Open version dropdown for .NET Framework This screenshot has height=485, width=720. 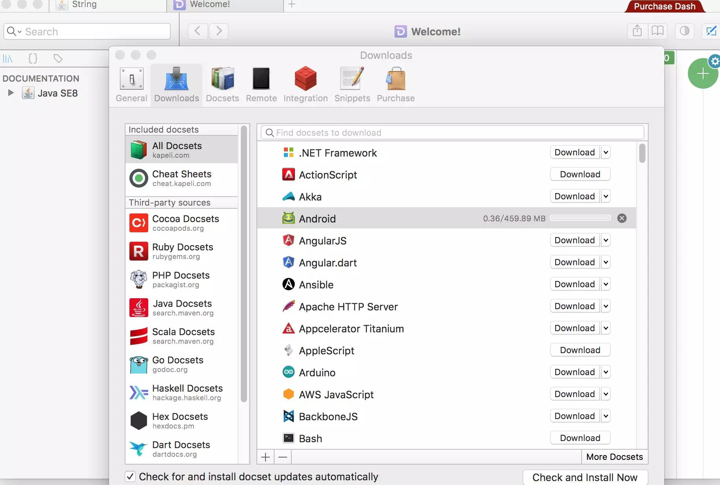[x=606, y=152]
